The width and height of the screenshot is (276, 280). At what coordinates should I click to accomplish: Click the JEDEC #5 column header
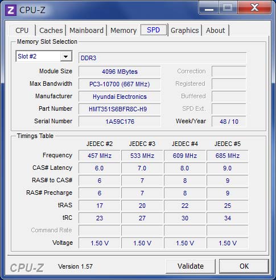coord(228,144)
